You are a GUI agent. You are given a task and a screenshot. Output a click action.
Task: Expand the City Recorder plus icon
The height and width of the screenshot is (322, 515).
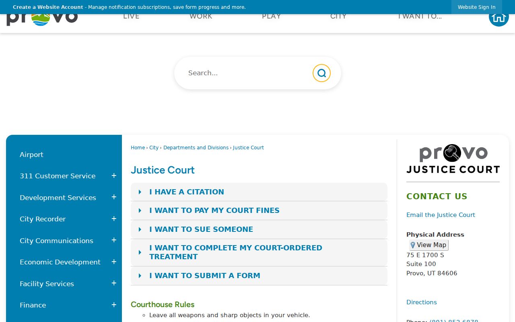(x=114, y=219)
